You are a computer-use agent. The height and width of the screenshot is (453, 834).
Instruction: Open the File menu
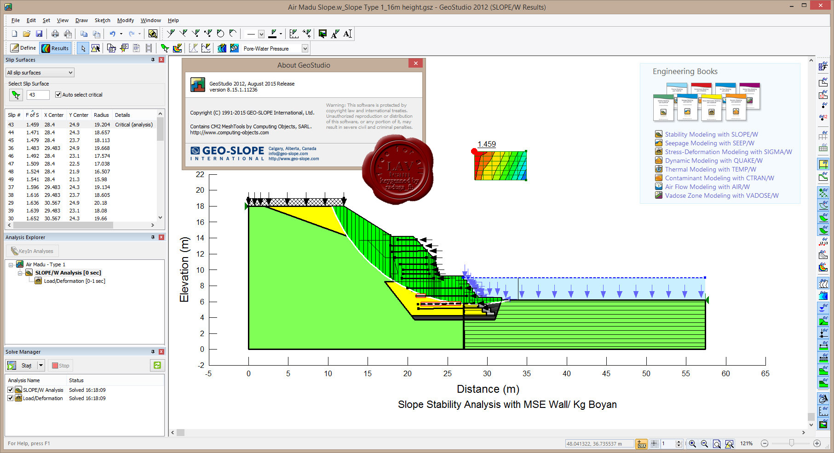[16, 20]
